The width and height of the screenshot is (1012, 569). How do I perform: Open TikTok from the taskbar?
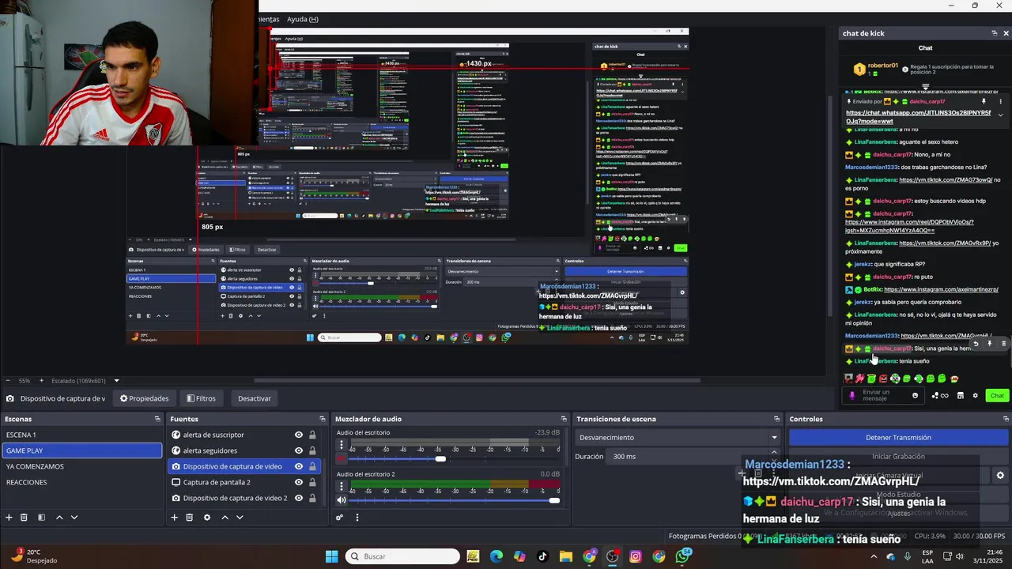542,556
